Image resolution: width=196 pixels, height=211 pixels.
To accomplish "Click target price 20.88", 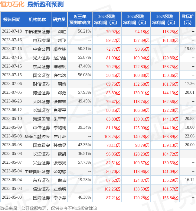I will point(190,119).
